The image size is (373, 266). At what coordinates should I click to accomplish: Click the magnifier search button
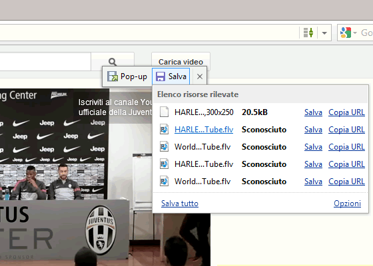[113, 62]
